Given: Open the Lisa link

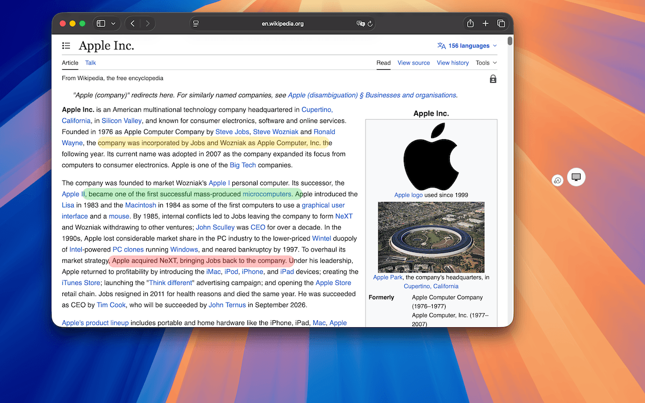Looking at the screenshot, I should 68,205.
